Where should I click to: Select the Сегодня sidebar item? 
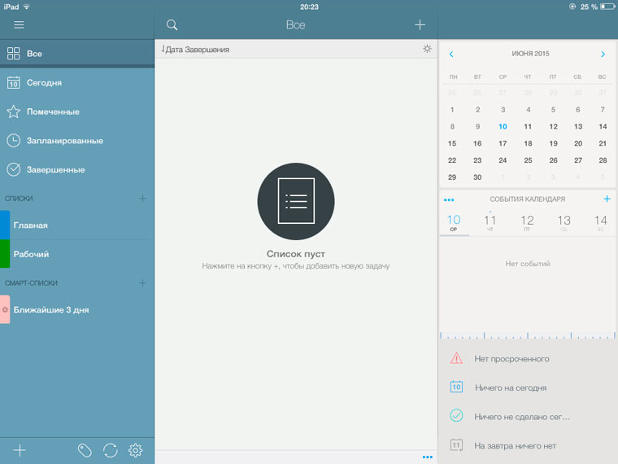(45, 82)
